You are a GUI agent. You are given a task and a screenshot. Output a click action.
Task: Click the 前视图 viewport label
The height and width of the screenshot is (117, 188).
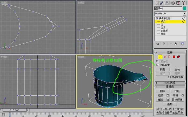(81, 2)
